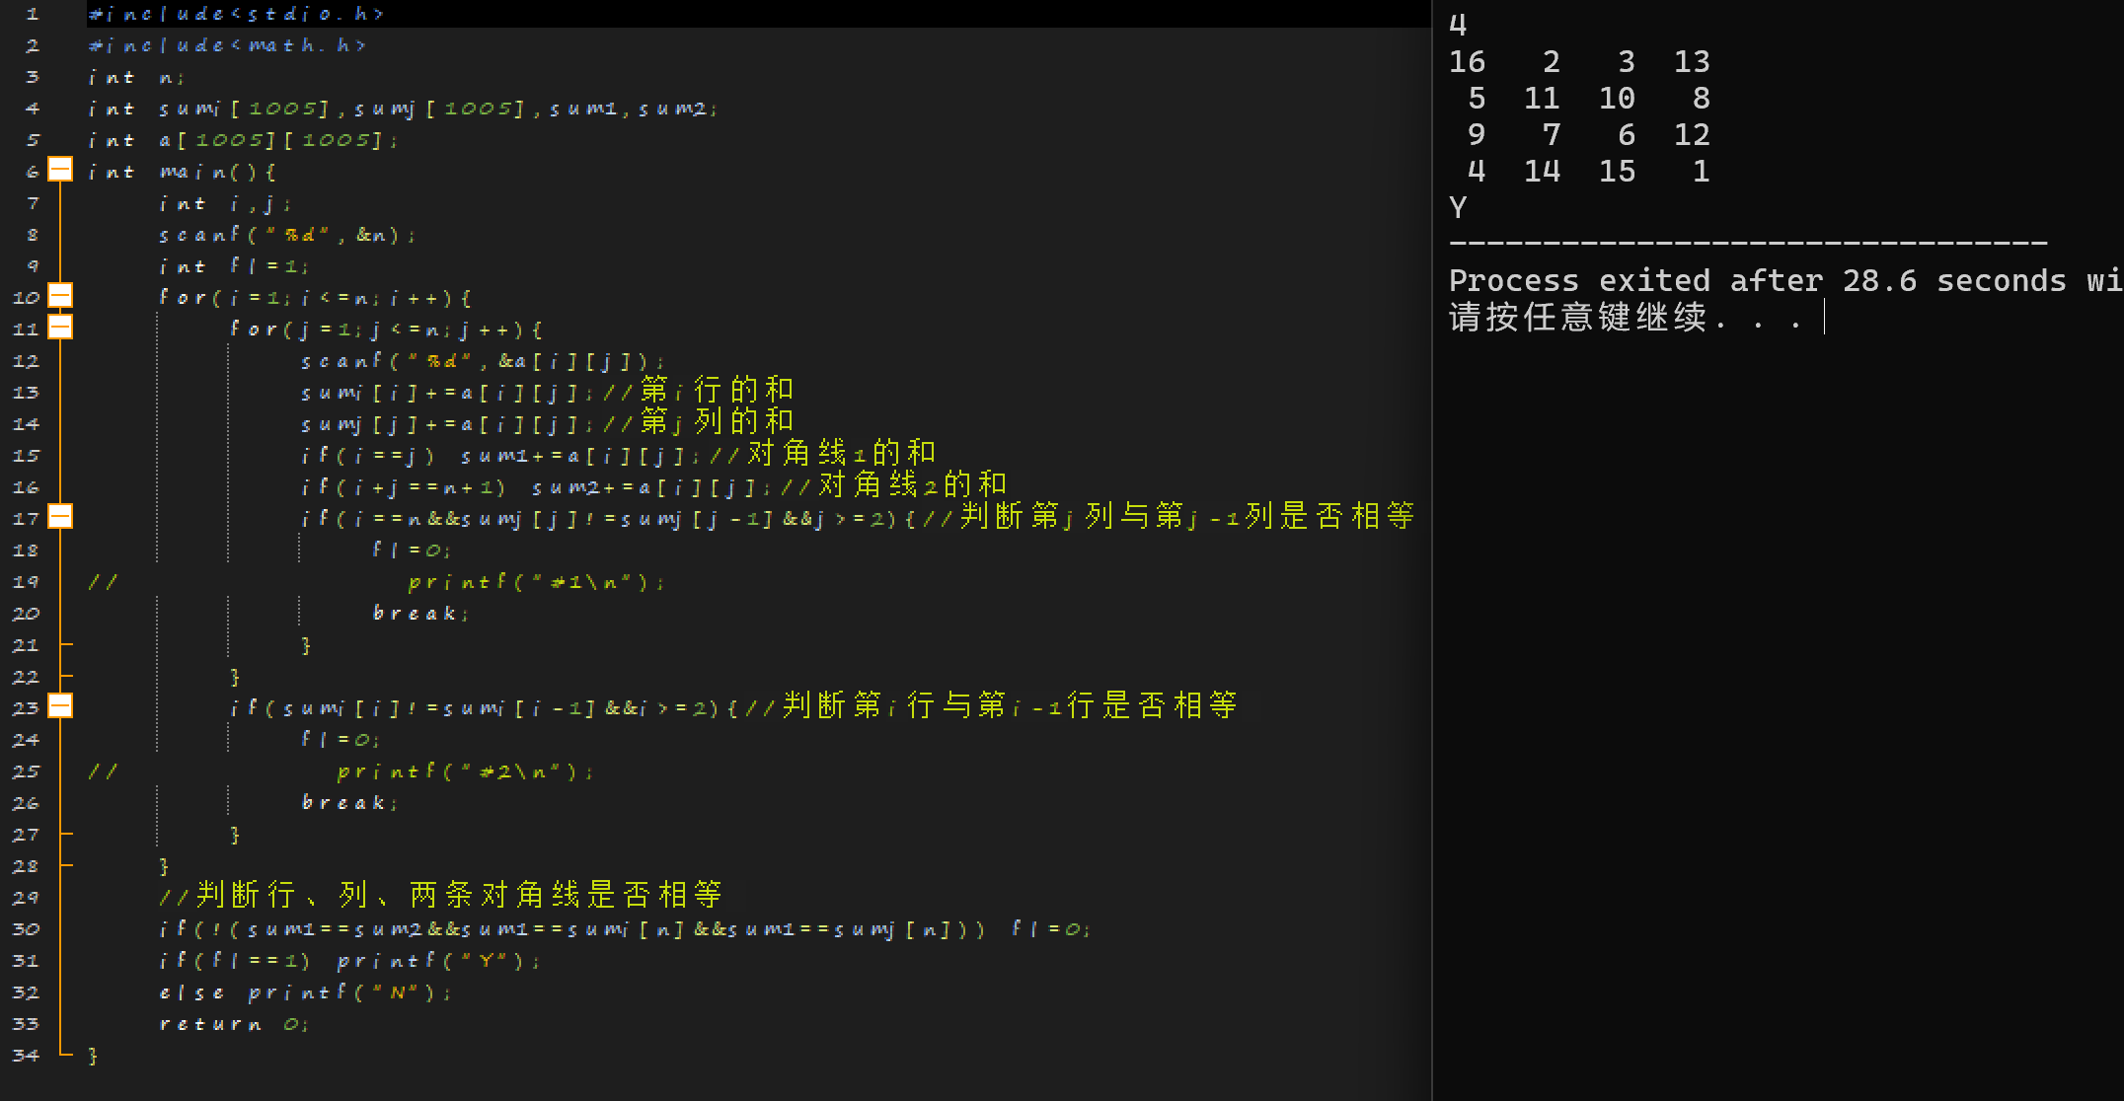Click the 'Y' result in the console output
Image resolution: width=2124 pixels, height=1101 pixels.
pyautogui.click(x=1458, y=208)
